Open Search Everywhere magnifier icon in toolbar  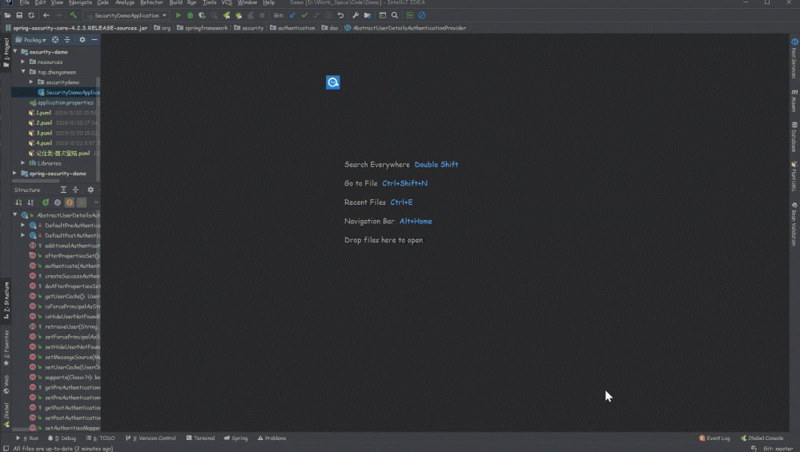point(394,15)
